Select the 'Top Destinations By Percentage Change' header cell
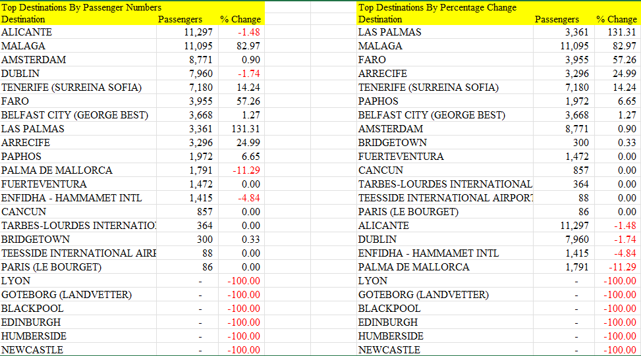Screen dimensions: 641x356 point(437,7)
